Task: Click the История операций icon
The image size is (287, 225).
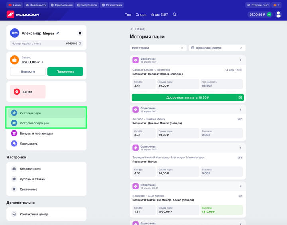Action: pos(14,123)
